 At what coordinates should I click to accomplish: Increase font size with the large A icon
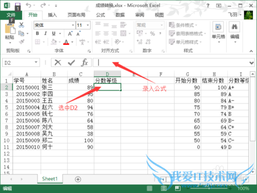tap(70, 34)
